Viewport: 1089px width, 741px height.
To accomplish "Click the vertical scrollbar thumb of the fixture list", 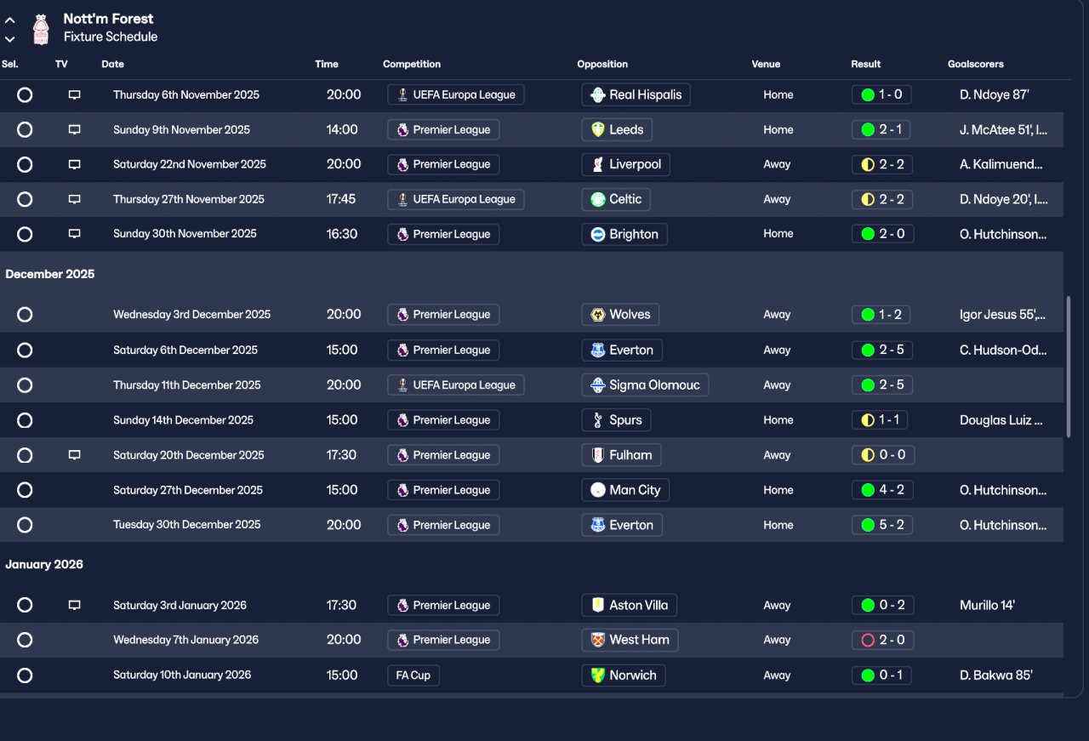I will coord(1069,367).
